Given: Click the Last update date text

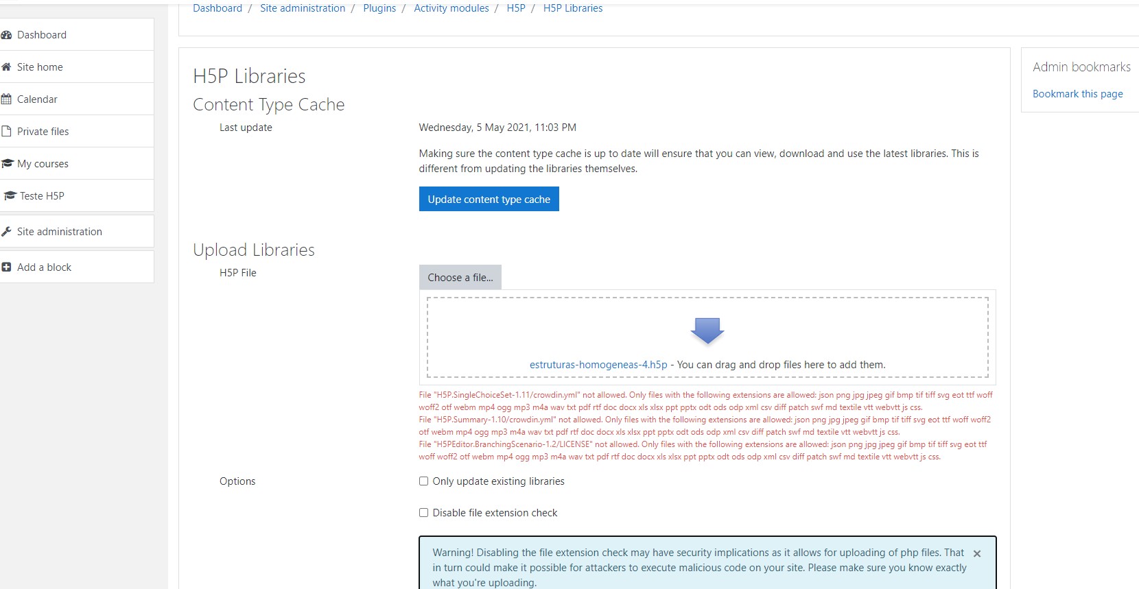Looking at the screenshot, I should coord(497,128).
